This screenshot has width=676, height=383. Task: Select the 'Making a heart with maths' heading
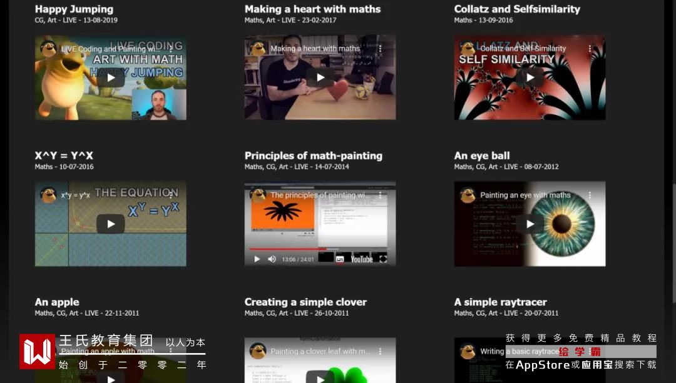click(312, 9)
